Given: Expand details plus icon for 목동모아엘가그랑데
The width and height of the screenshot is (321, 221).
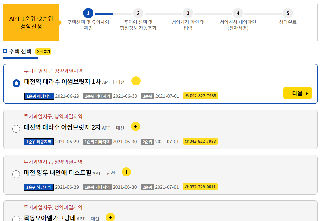Looking at the screenshot, I should pyautogui.click(x=110, y=217).
